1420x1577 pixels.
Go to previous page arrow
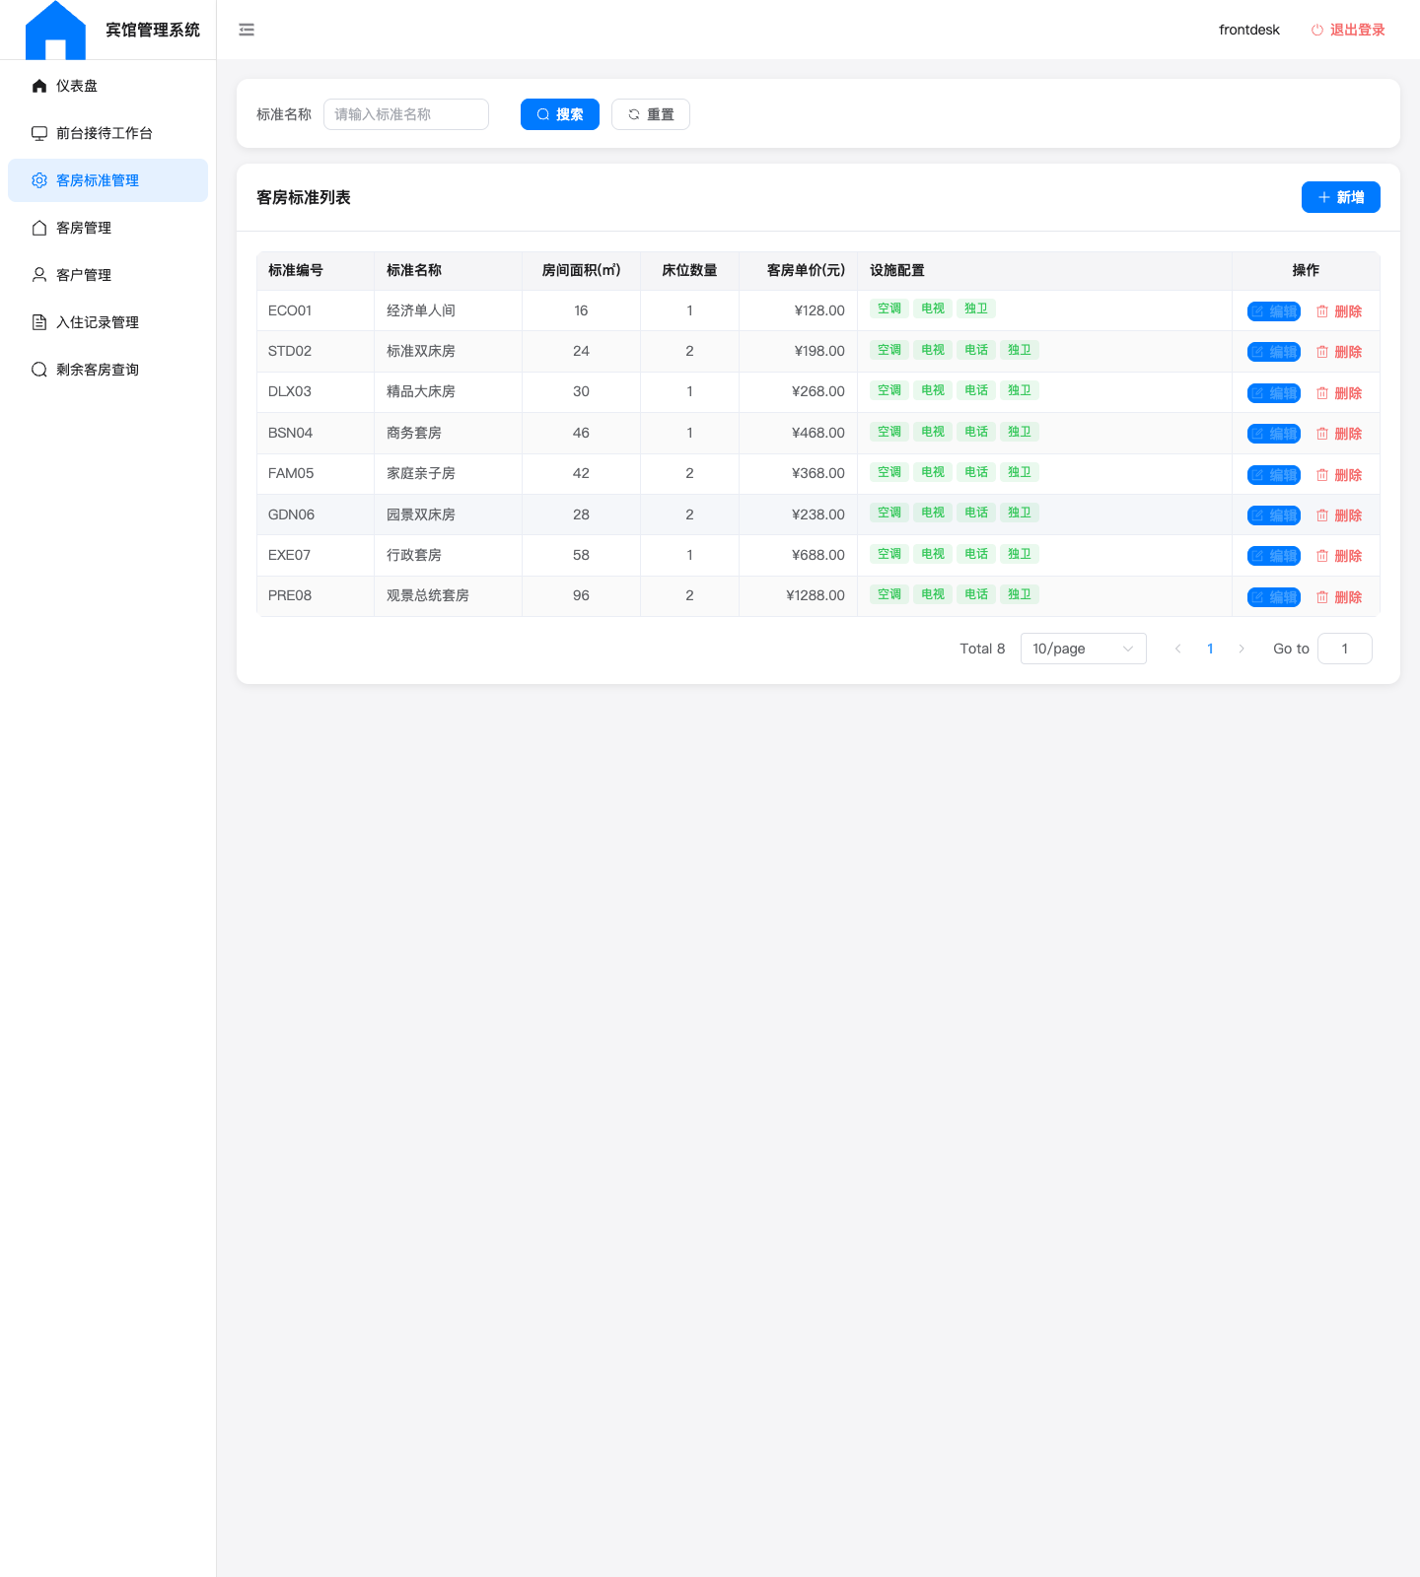[x=1177, y=649]
